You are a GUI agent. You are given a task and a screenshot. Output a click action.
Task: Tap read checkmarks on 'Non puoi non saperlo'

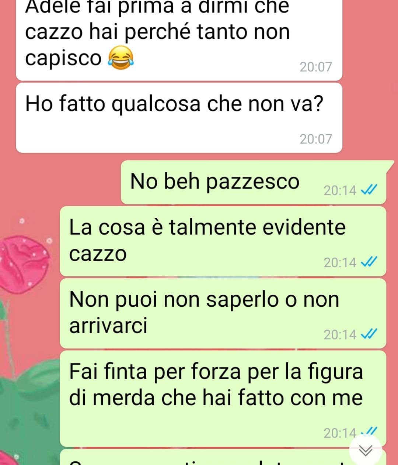[x=369, y=334]
